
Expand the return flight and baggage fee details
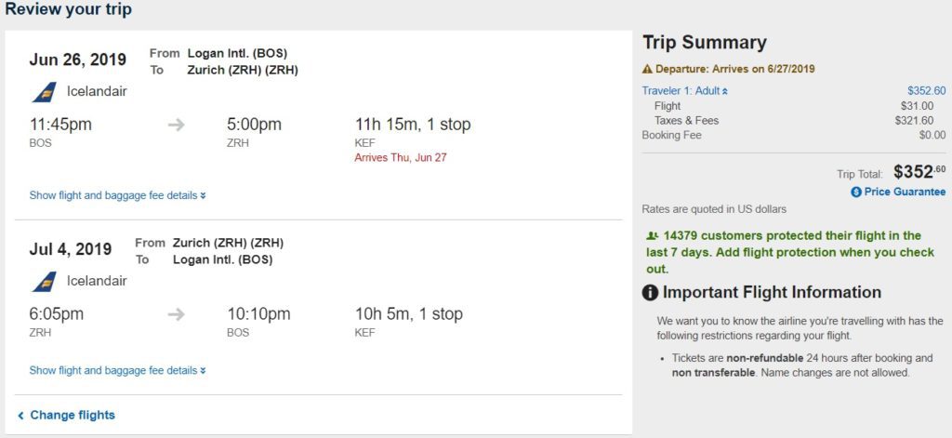117,370
